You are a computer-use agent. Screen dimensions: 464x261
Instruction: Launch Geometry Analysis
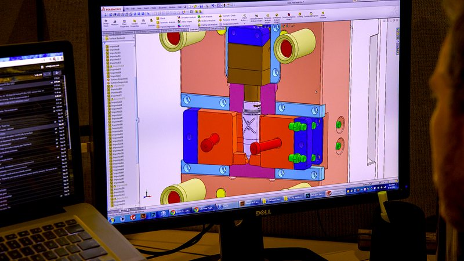pyautogui.click(x=166, y=23)
